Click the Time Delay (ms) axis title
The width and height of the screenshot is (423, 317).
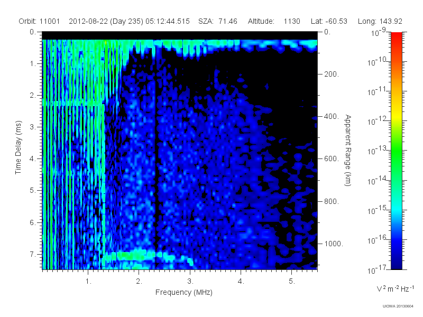(x=18, y=147)
